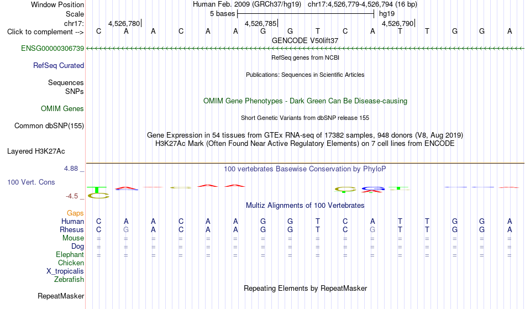The width and height of the screenshot is (525, 309).
Task: Open the ENSG00000306739 gene label
Action: click(x=53, y=48)
